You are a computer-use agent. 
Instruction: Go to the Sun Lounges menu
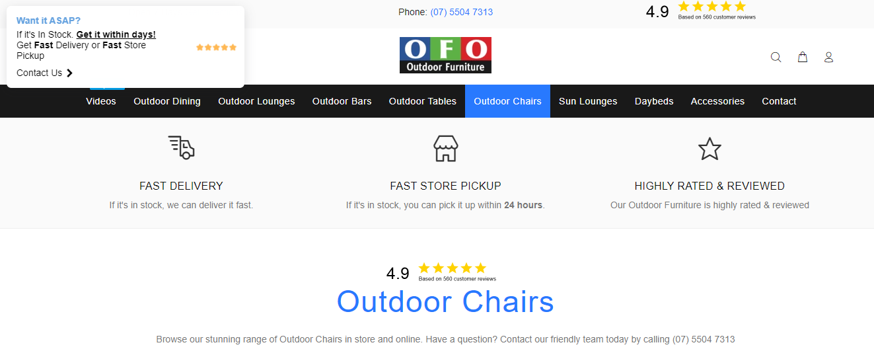tap(588, 101)
